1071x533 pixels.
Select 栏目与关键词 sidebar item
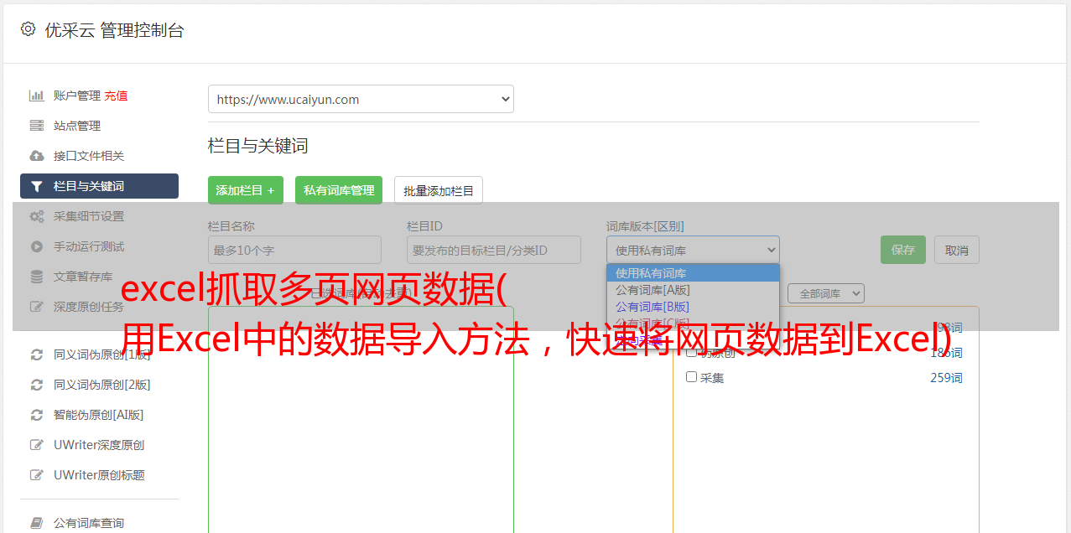(99, 186)
